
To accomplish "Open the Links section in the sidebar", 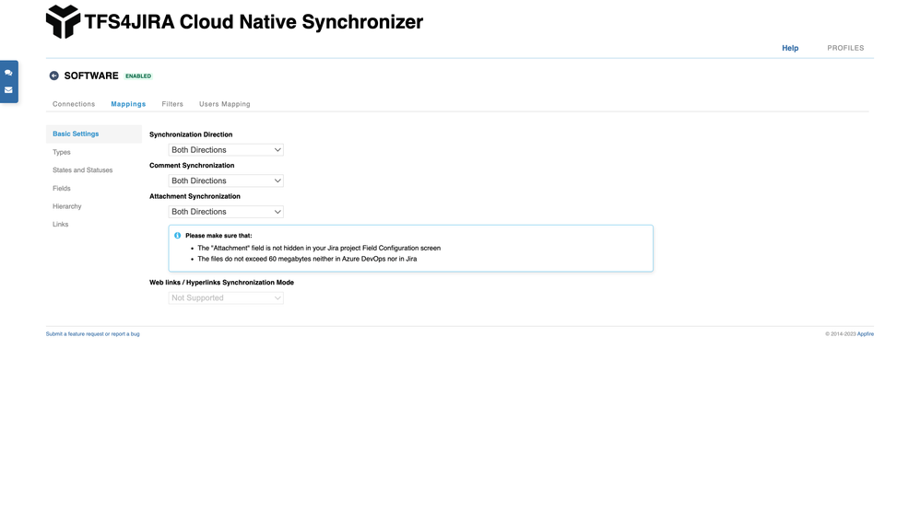I will [61, 225].
